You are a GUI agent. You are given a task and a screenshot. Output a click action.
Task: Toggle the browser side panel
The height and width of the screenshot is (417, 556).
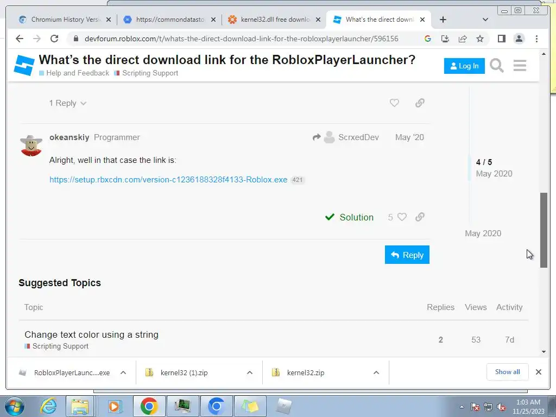point(501,39)
